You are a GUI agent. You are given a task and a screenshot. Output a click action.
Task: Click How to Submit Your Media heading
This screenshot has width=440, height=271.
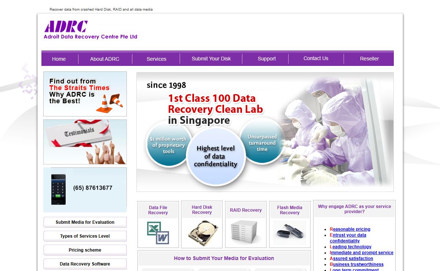click(x=224, y=258)
